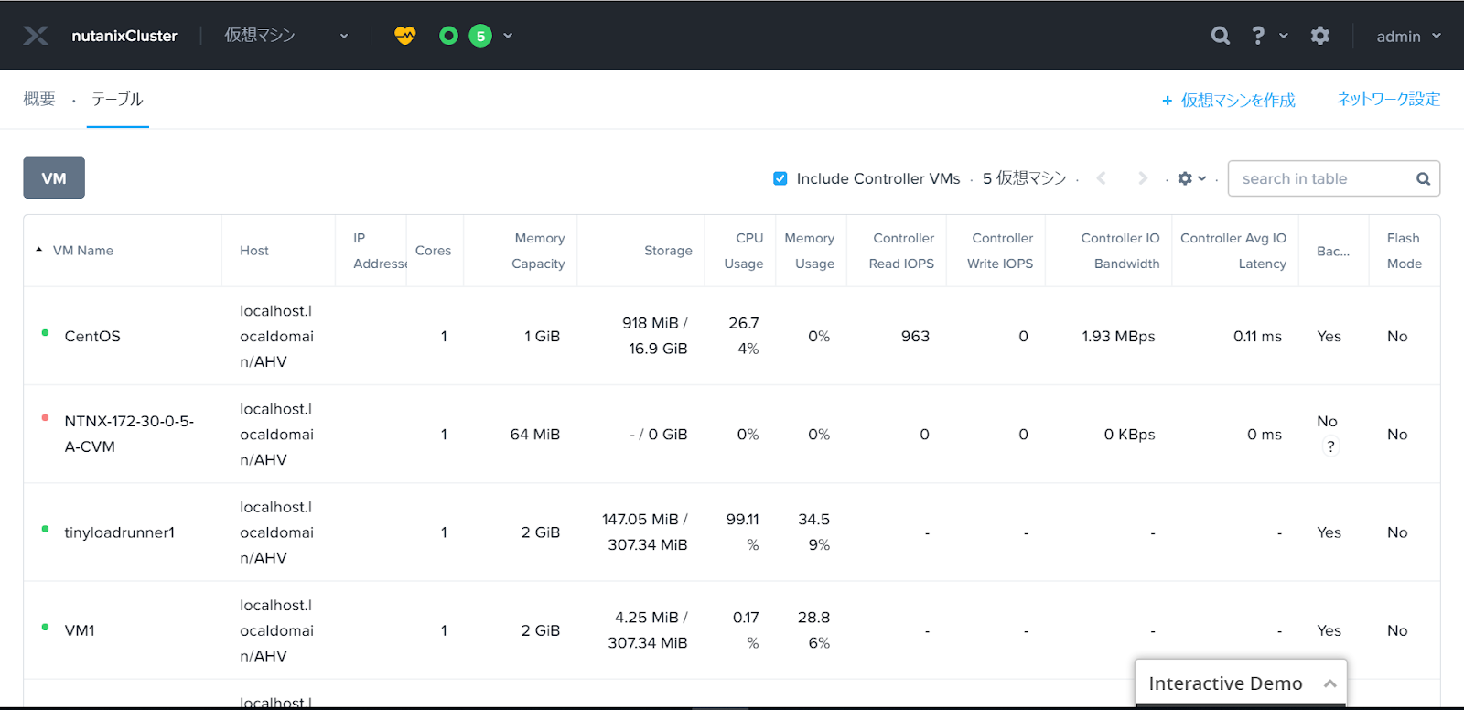Click the green status dot for VM1
Image resolution: width=1464 pixels, height=710 pixels.
[x=45, y=627]
